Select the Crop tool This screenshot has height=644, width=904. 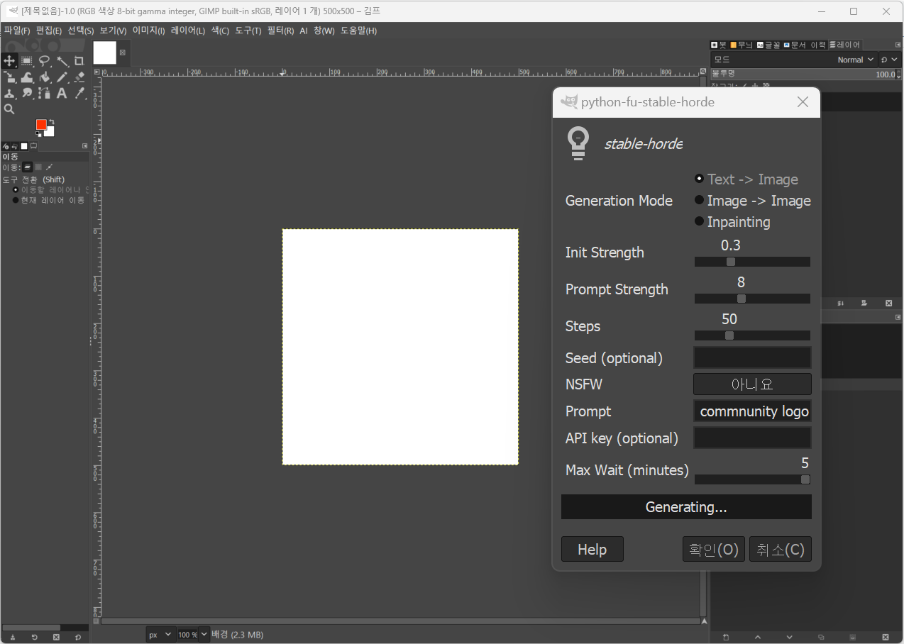79,61
